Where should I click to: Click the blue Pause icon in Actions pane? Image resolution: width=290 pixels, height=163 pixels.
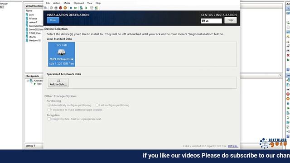click(288, 104)
